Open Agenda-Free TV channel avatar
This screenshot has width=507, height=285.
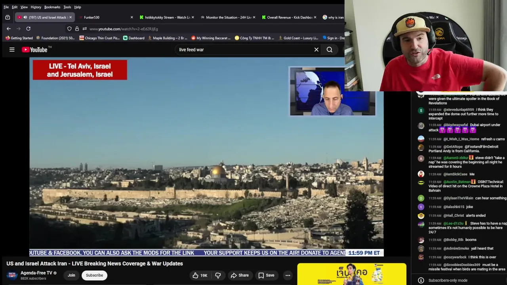[x=12, y=275]
